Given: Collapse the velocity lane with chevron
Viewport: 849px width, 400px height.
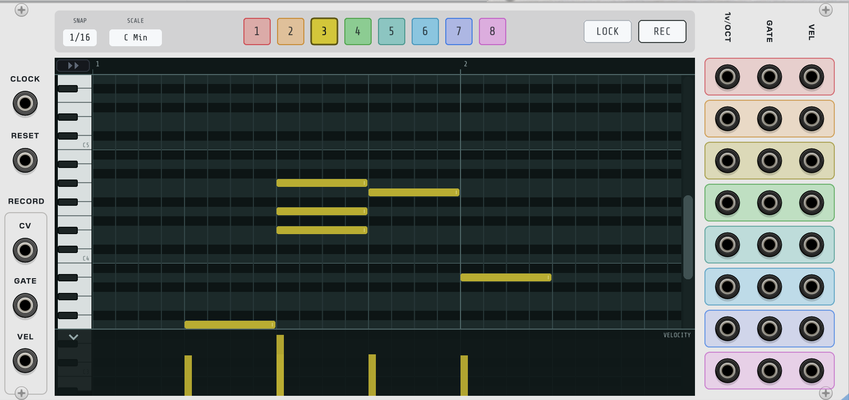Looking at the screenshot, I should tap(74, 337).
